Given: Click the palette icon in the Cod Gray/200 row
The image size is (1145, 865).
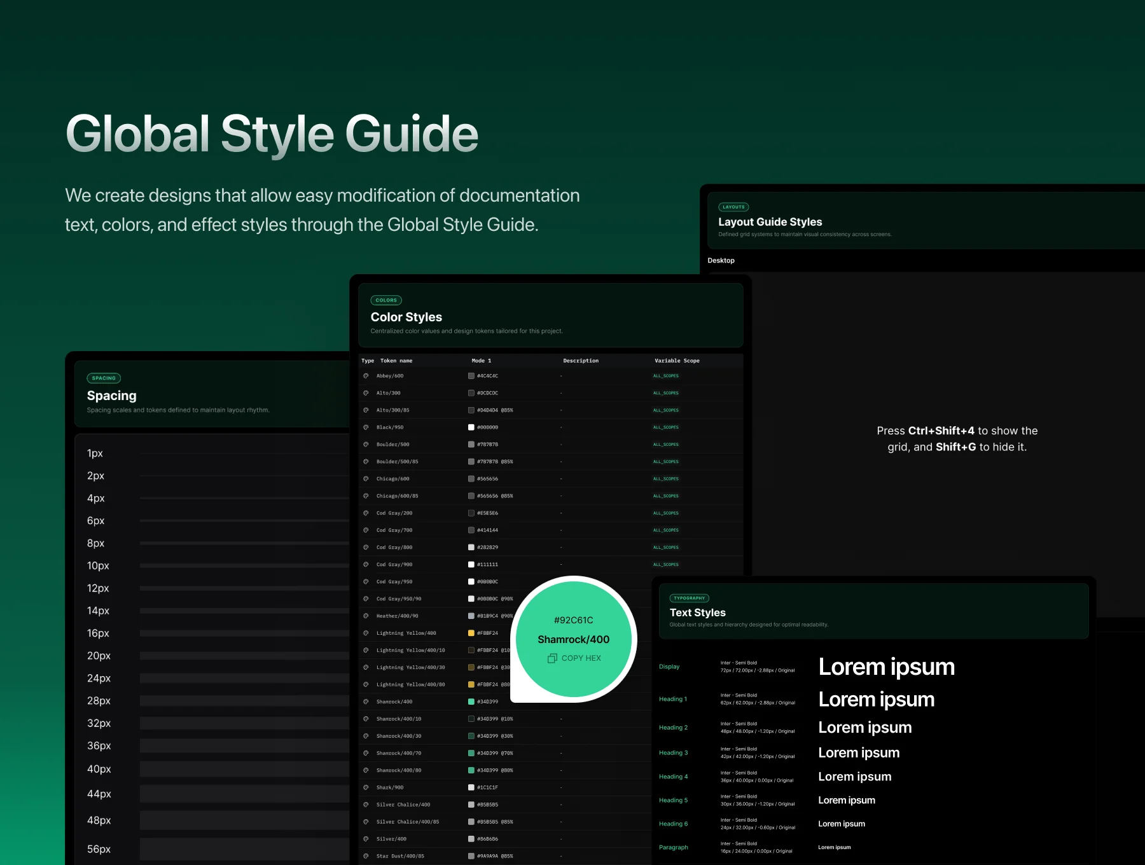Looking at the screenshot, I should point(366,513).
